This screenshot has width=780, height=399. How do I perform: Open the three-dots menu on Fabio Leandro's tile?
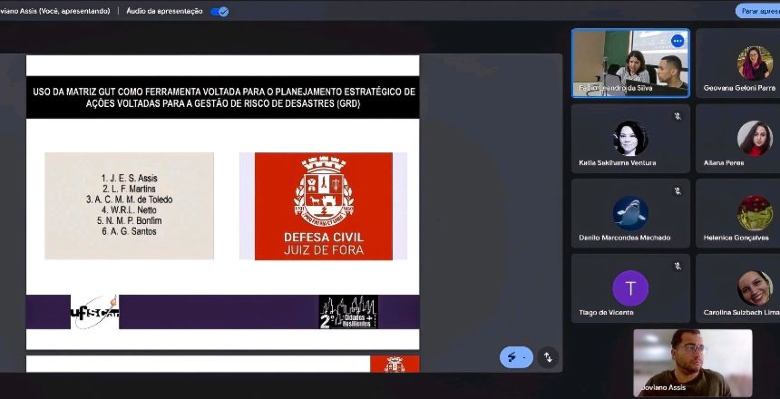(x=678, y=41)
